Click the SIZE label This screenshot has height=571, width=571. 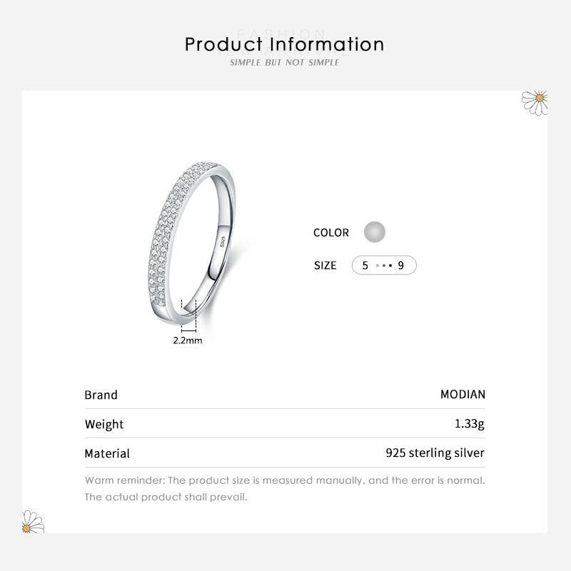[325, 266]
